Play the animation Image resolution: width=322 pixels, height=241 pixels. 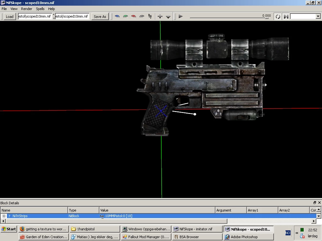point(180,16)
